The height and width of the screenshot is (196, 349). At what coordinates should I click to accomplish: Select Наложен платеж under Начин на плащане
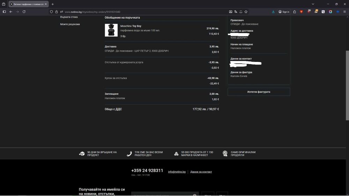[240, 48]
